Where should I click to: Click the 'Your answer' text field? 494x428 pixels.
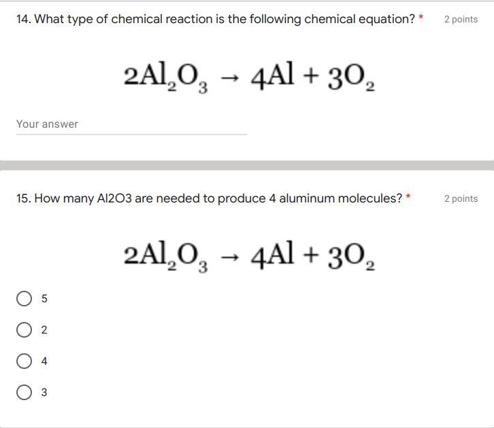pos(131,124)
